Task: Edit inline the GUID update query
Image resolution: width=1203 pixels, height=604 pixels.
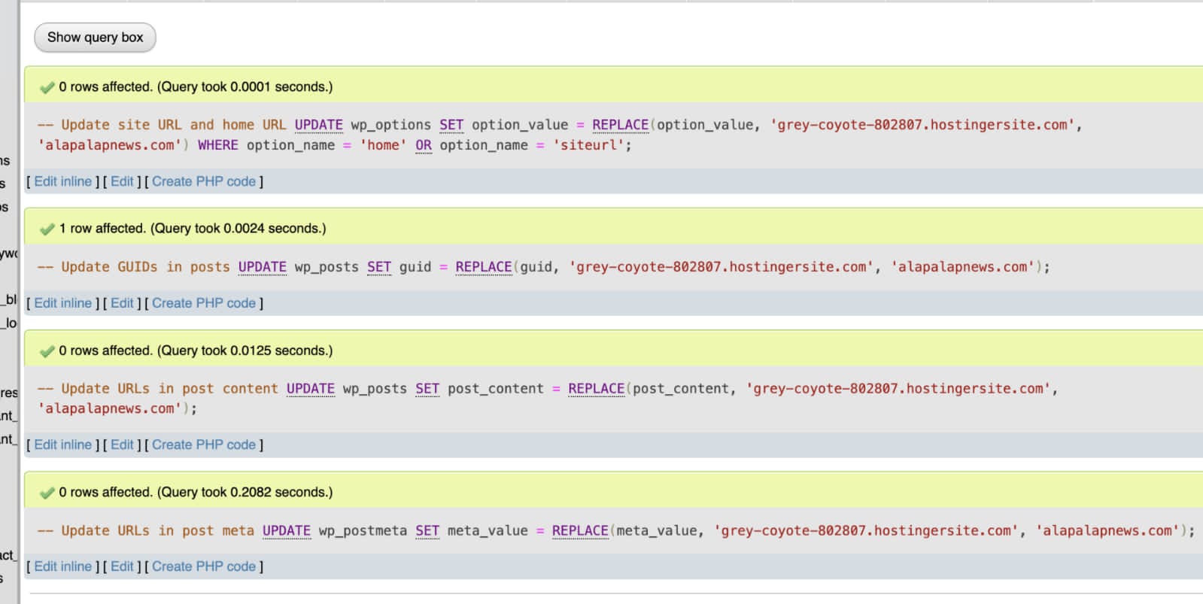Action: 62,303
